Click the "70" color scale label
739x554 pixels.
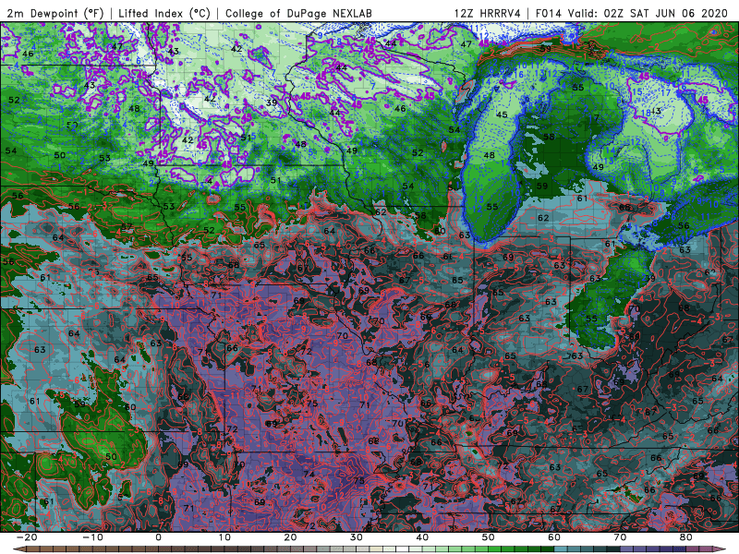pyautogui.click(x=620, y=537)
